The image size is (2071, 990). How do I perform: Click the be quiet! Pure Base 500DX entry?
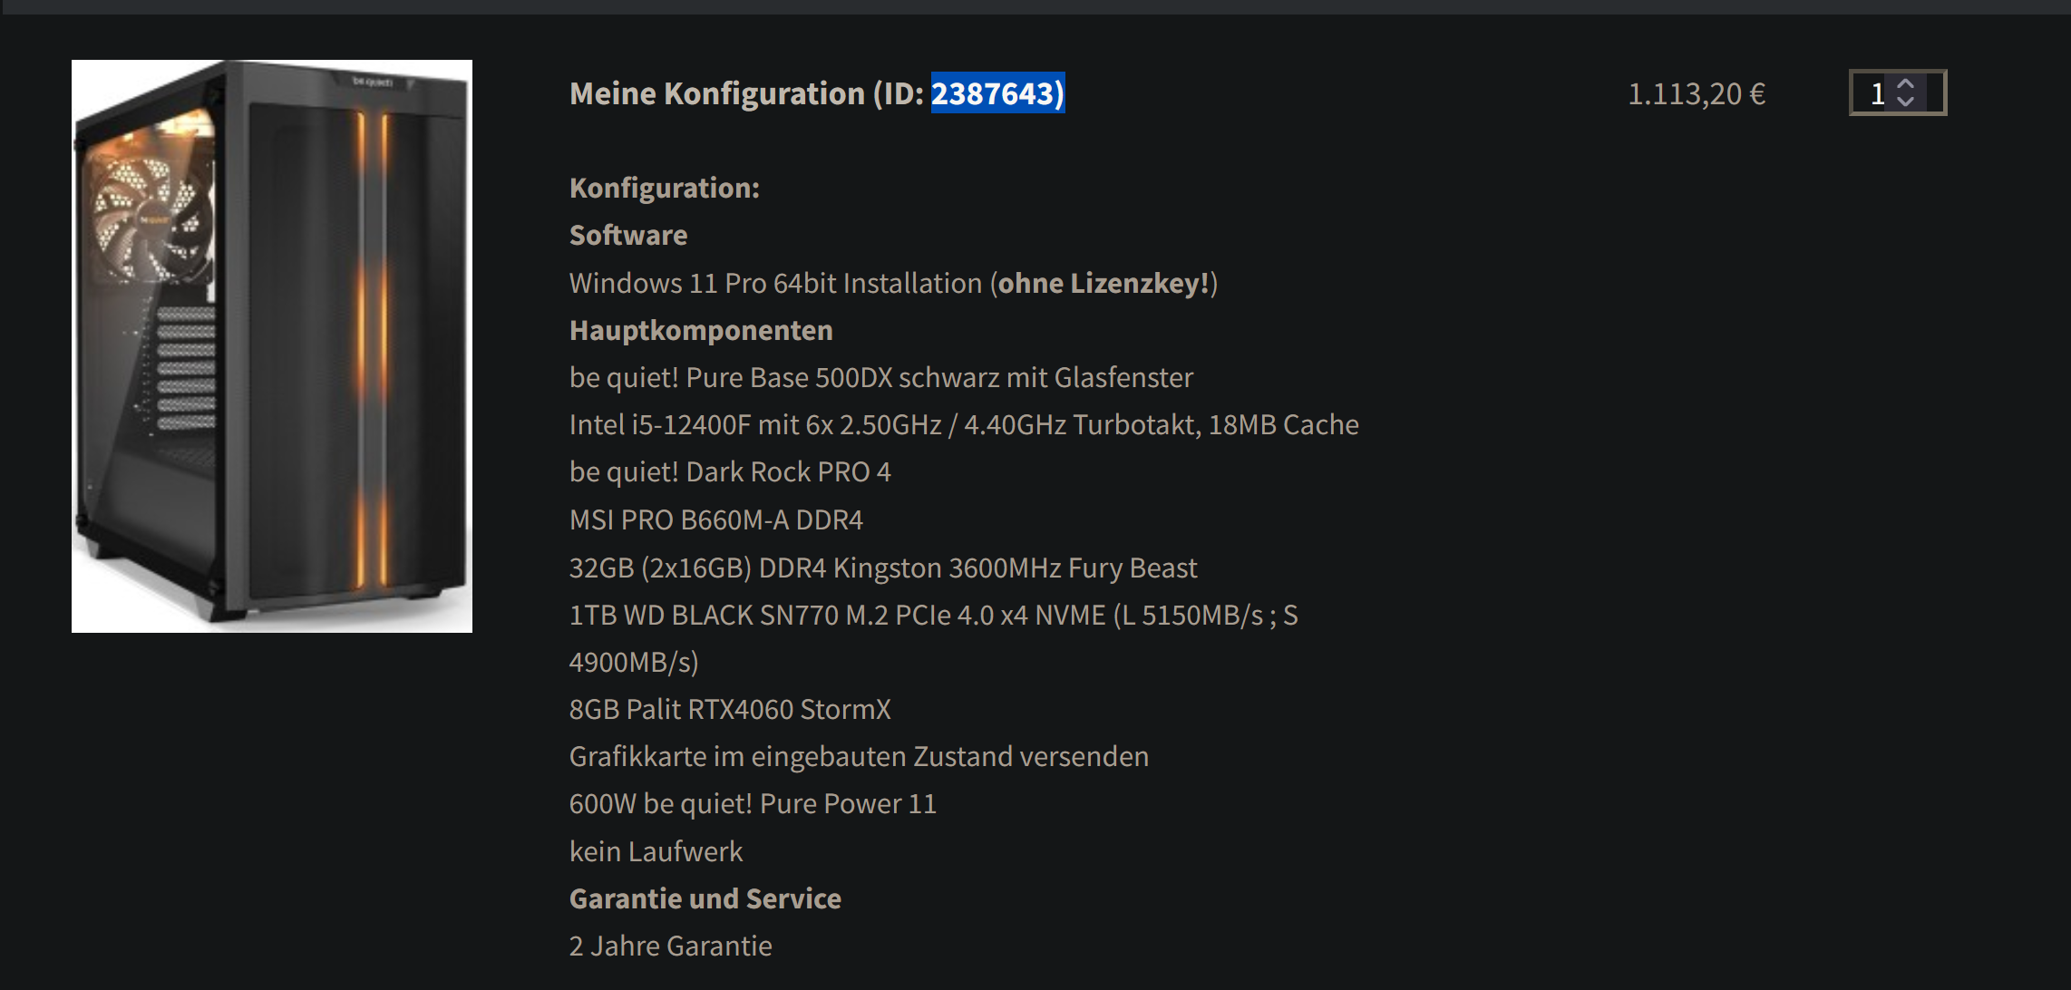click(x=880, y=376)
